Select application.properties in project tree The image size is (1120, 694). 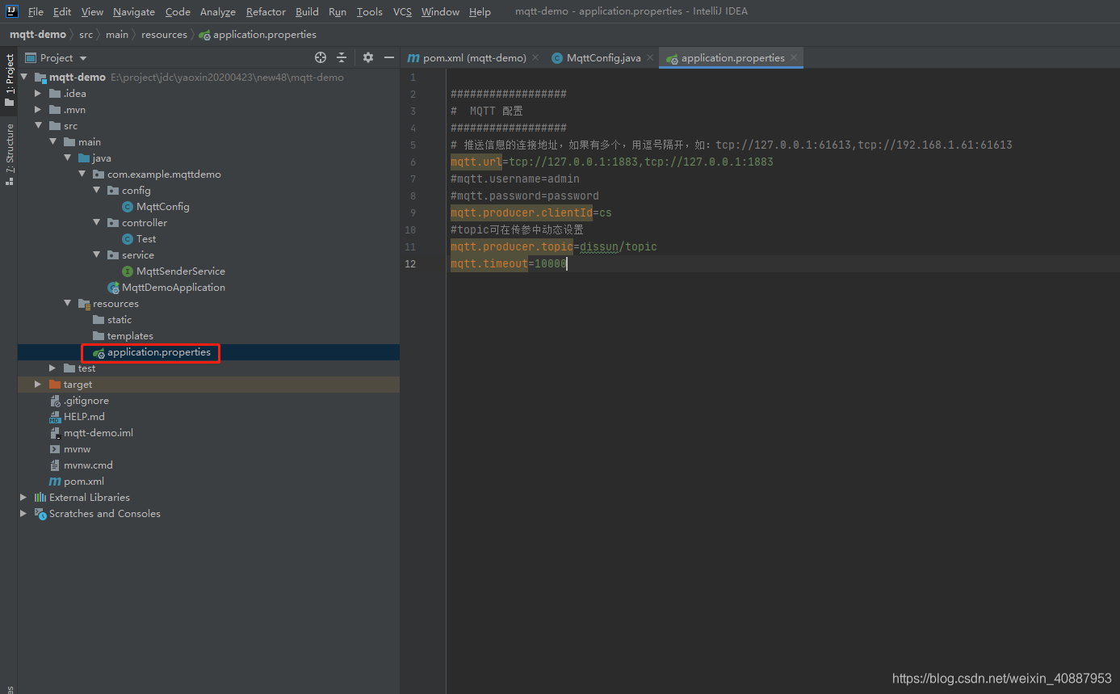[158, 352]
